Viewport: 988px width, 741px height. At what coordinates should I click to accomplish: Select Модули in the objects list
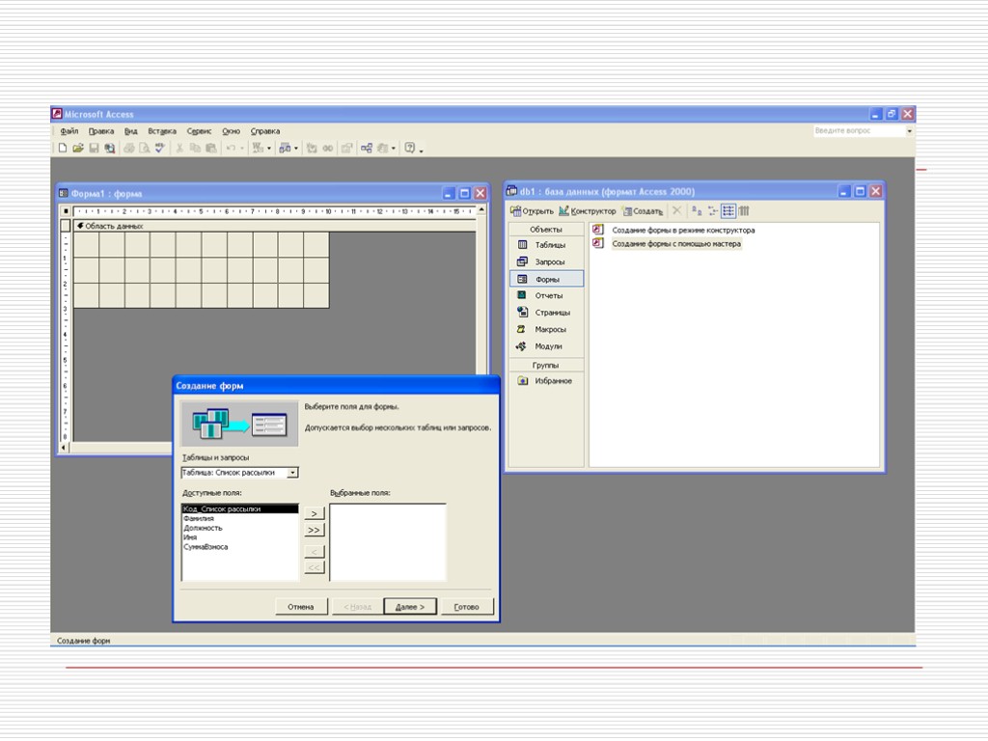coord(546,346)
